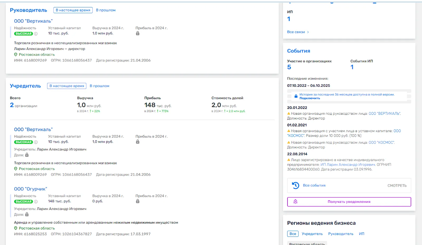
Task: Select the Учредитель regions tab
Action: 312,234
